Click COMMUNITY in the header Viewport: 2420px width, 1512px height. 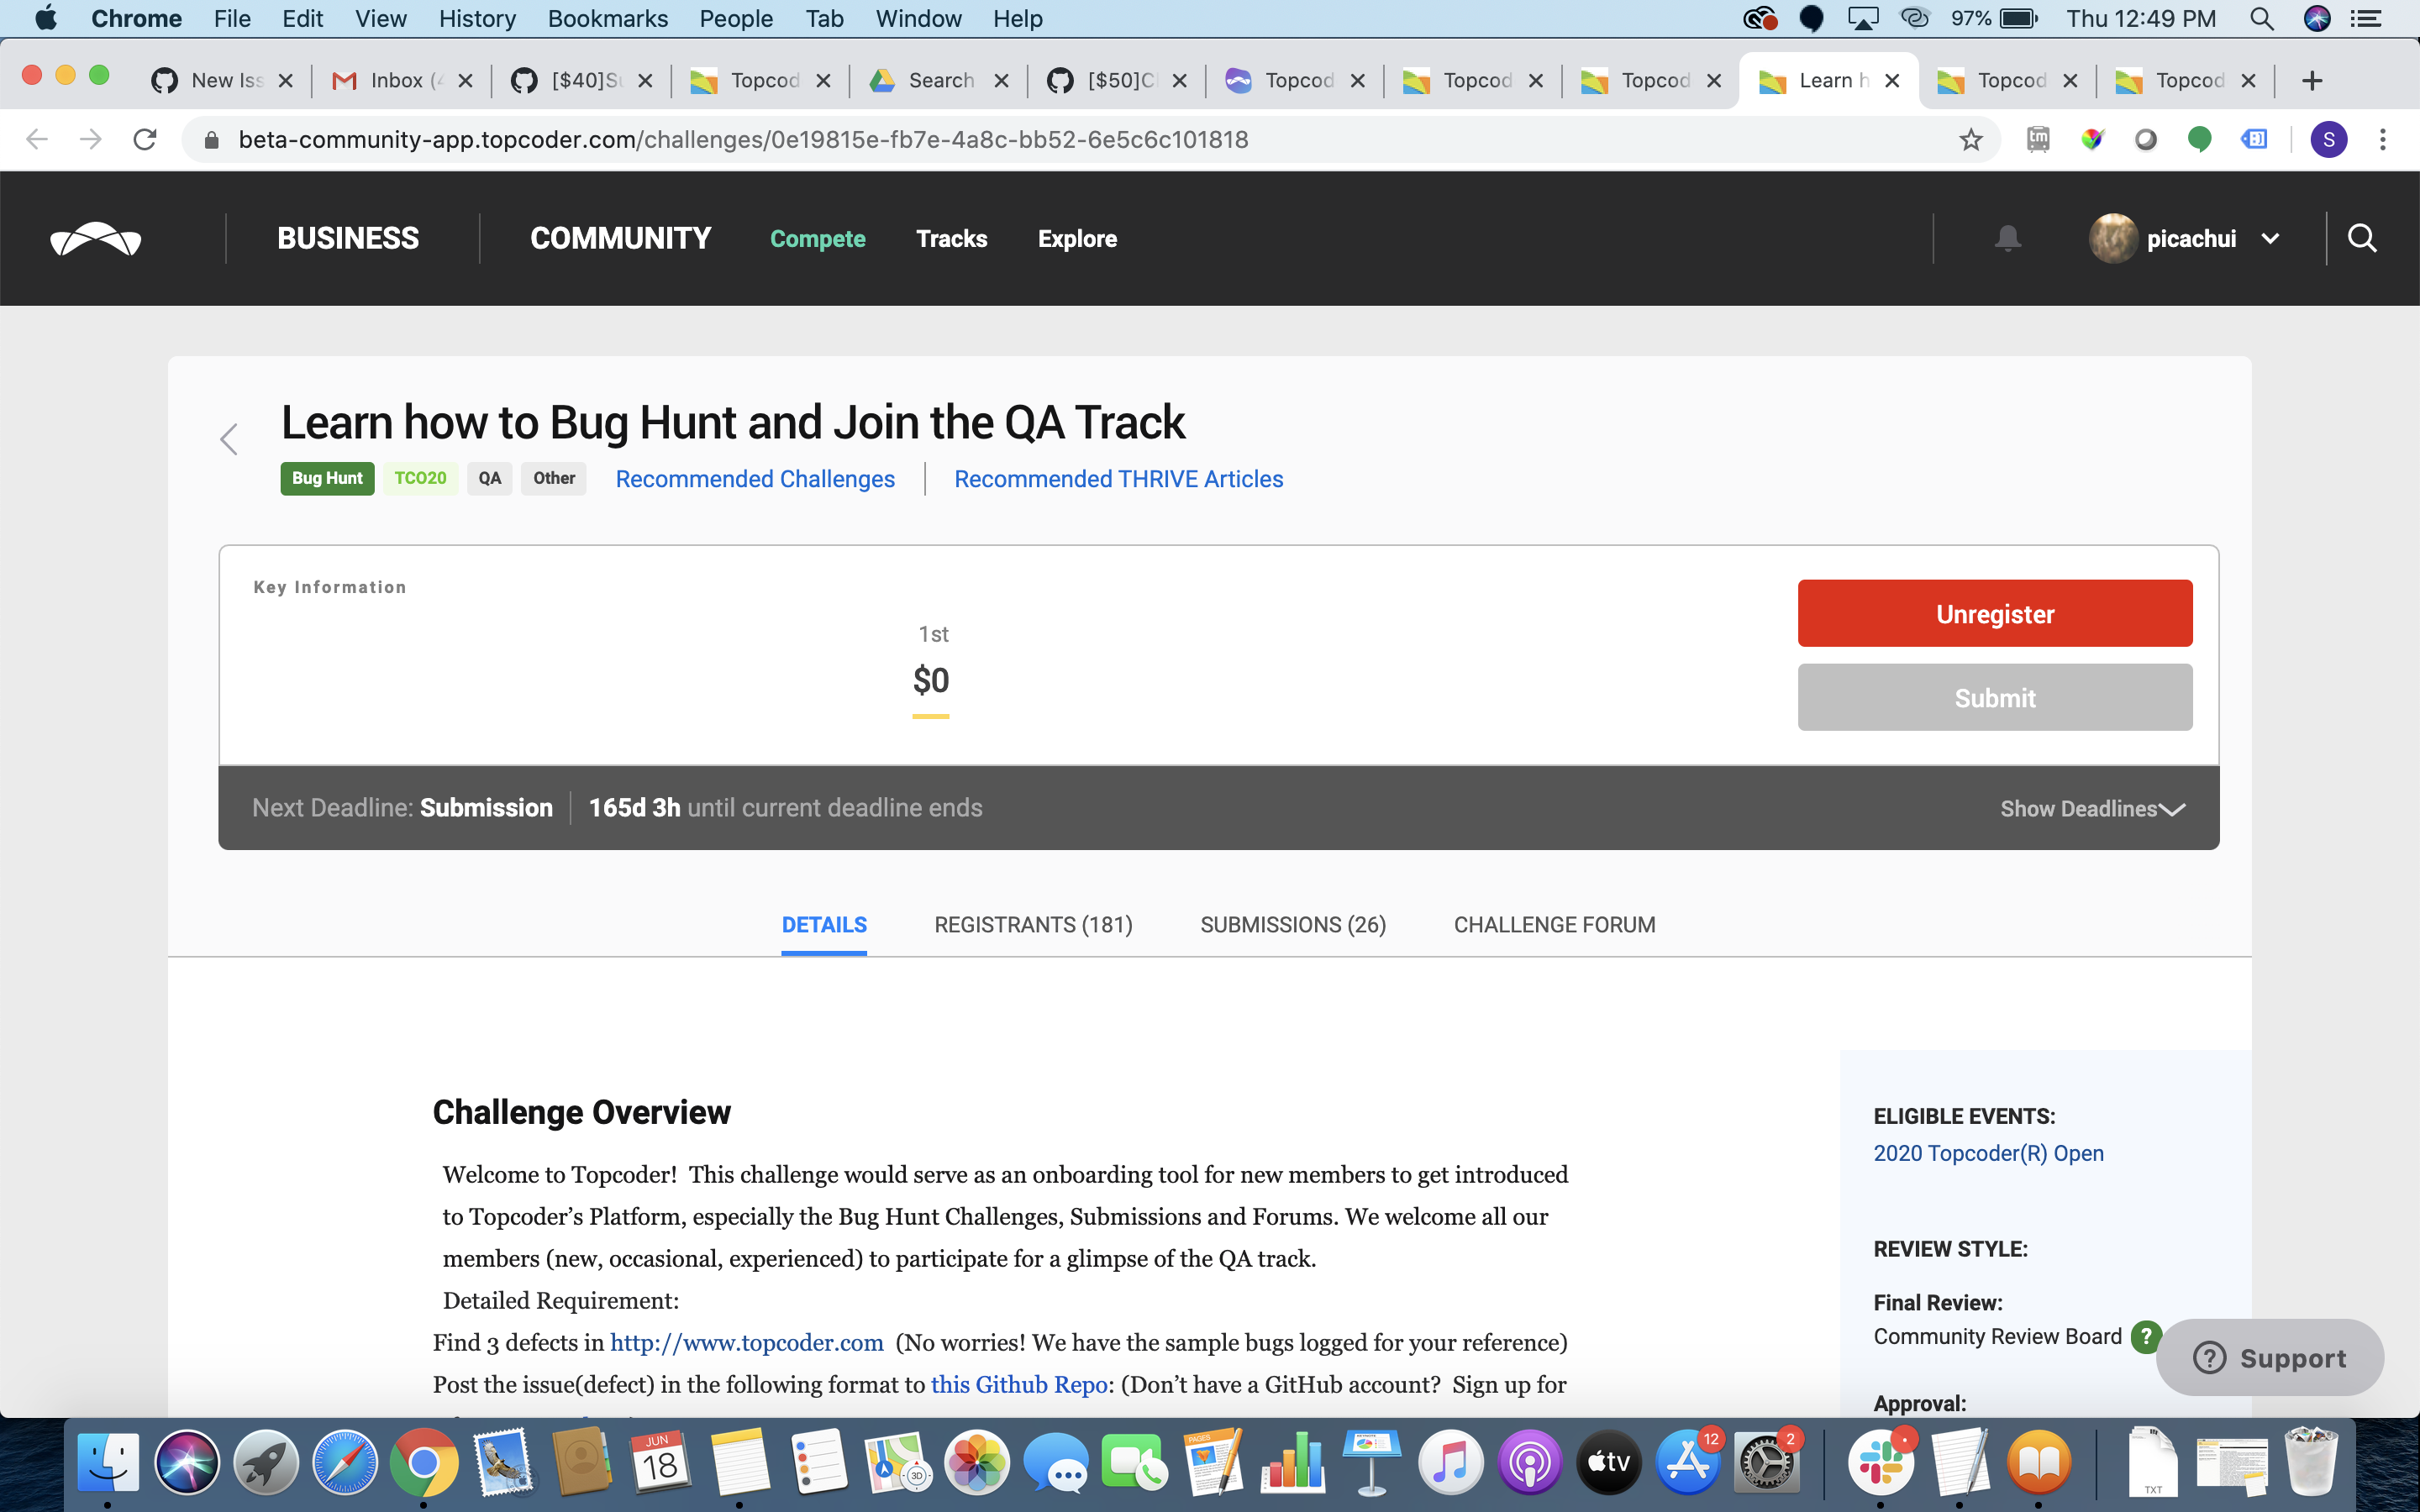[620, 239]
